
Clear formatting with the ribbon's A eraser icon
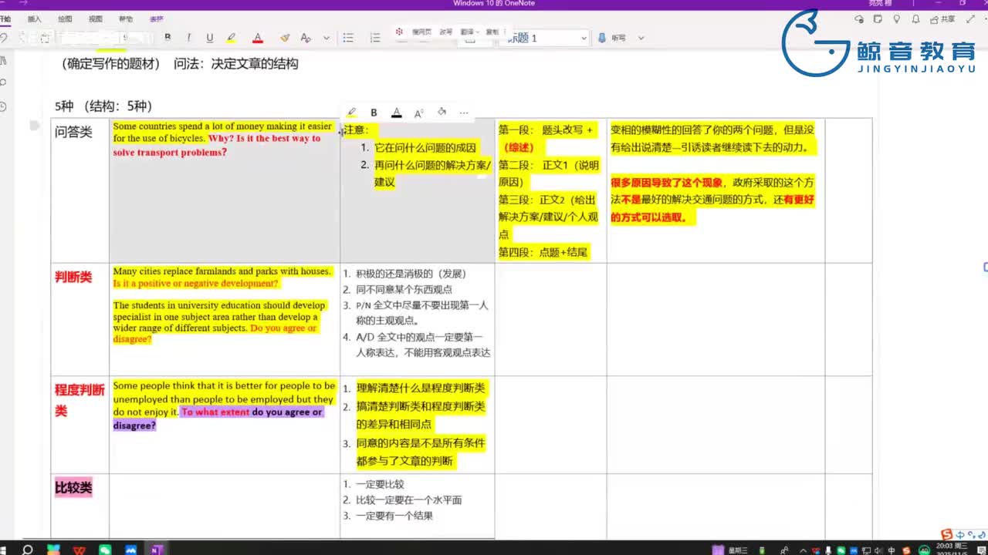click(306, 38)
